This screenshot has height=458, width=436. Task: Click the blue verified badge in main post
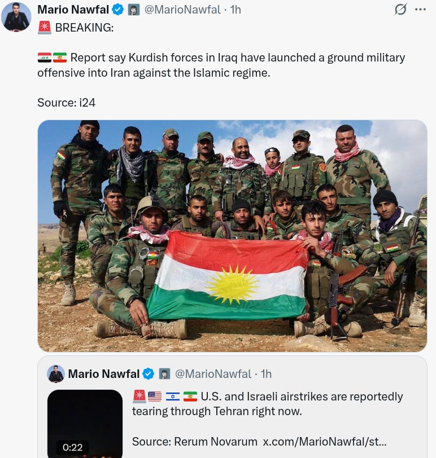coord(118,10)
